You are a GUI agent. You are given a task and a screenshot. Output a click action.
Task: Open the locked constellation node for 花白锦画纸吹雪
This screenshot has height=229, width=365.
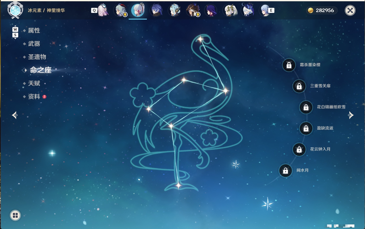point(306,107)
